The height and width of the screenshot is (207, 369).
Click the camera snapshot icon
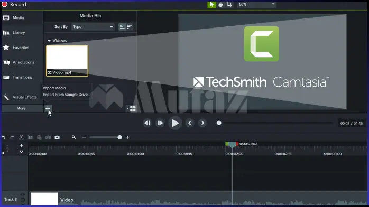pos(57,137)
